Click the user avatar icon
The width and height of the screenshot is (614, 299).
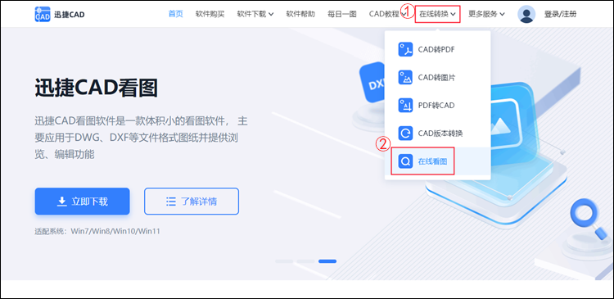[x=526, y=15]
